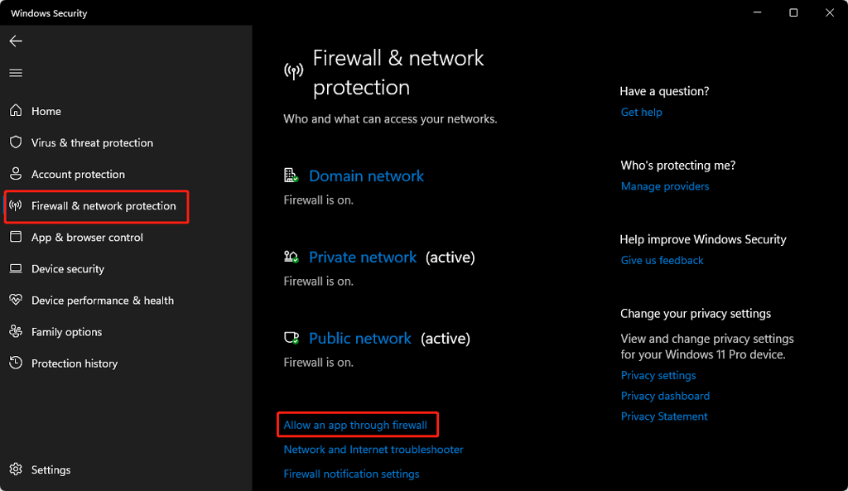Open Public network settings
Screen dimensions: 848x491
pos(359,339)
